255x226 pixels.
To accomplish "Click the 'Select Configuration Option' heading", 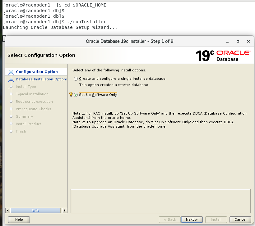I will pyautogui.click(x=41, y=55).
